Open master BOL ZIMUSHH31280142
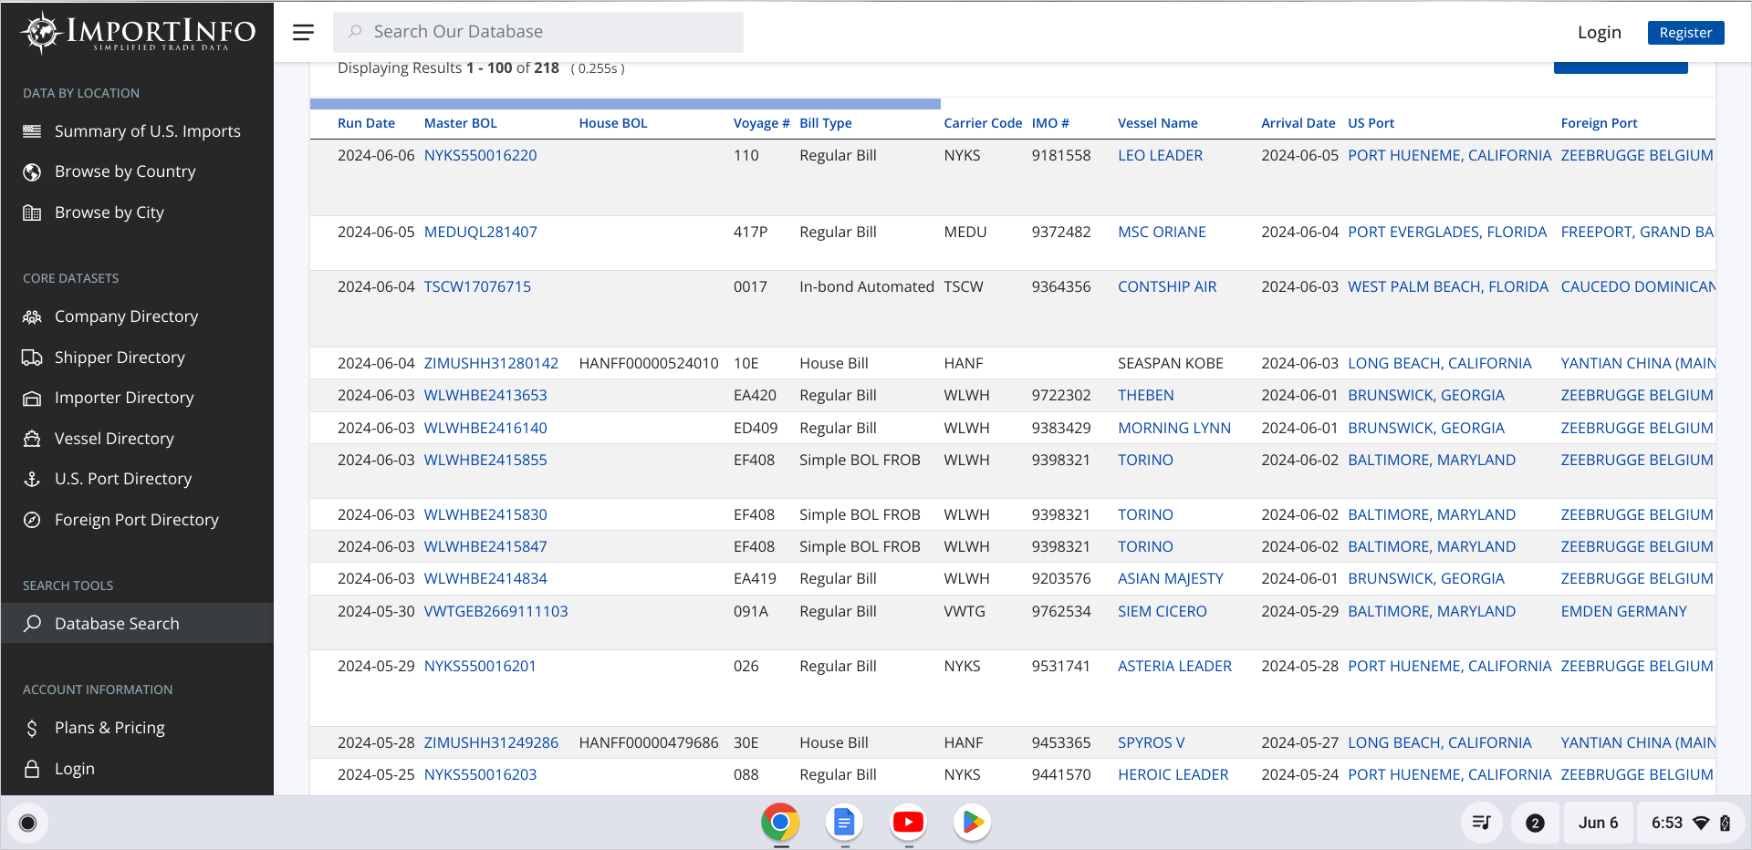The width and height of the screenshot is (1752, 850). pyautogui.click(x=491, y=363)
